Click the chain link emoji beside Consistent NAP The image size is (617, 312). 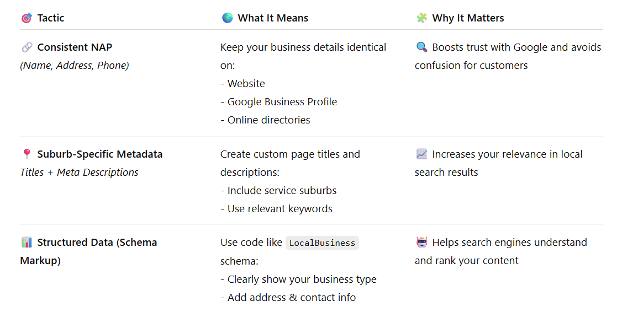pos(27,47)
